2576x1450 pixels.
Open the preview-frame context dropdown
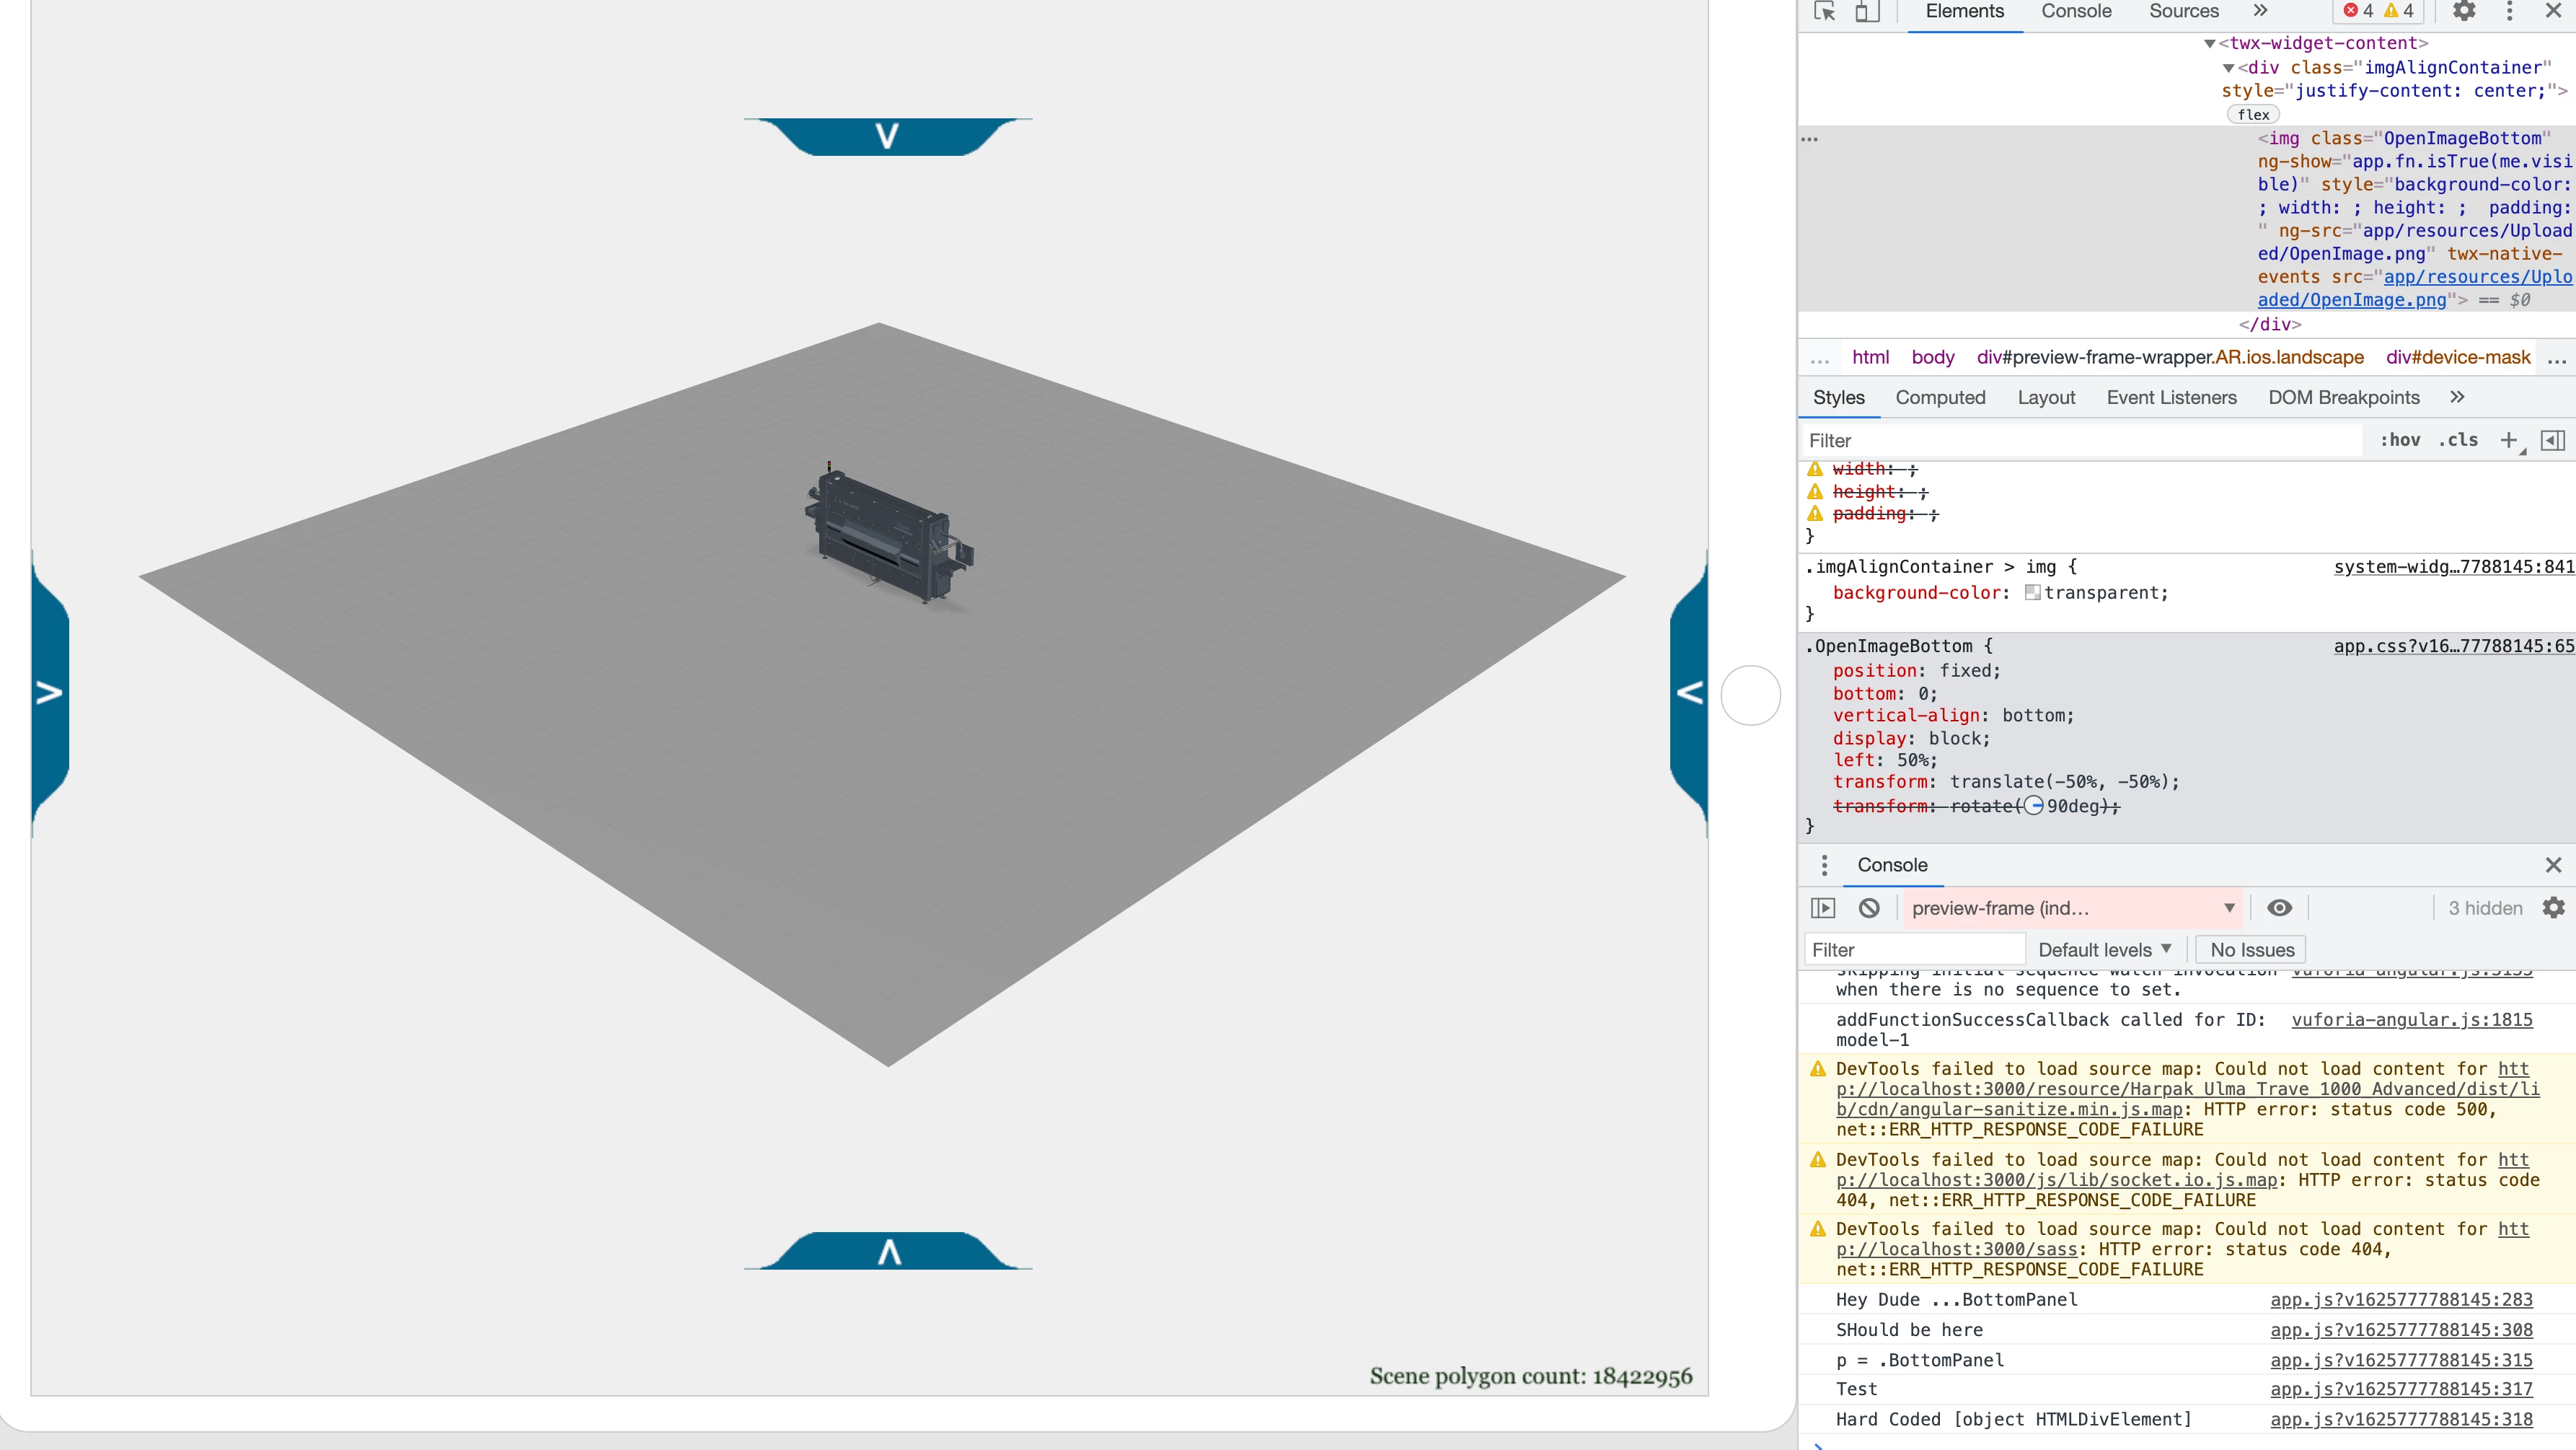coord(2071,908)
